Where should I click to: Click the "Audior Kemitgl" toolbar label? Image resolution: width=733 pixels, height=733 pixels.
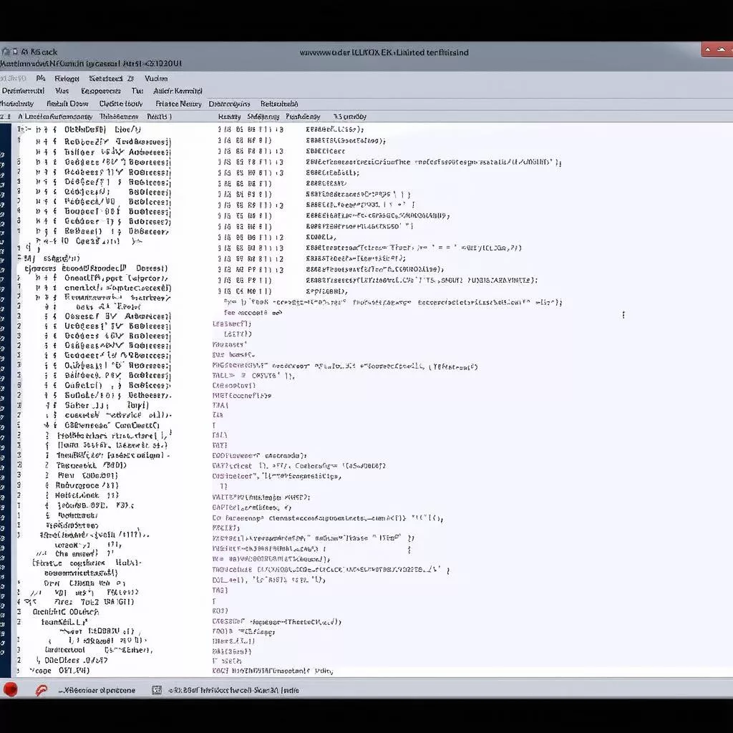click(x=178, y=91)
